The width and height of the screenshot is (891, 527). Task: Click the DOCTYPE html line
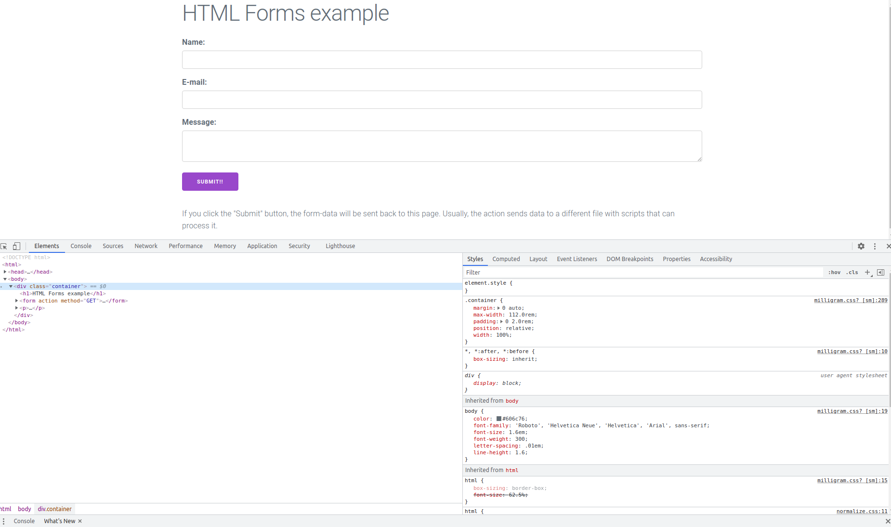[x=26, y=257]
